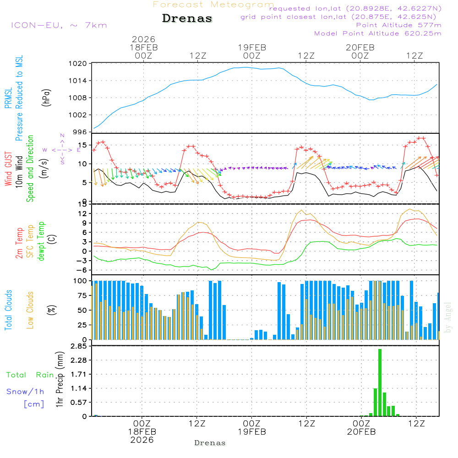The image size is (458, 458).
Task: Click the Drenas title at the top
Action: click(x=187, y=19)
